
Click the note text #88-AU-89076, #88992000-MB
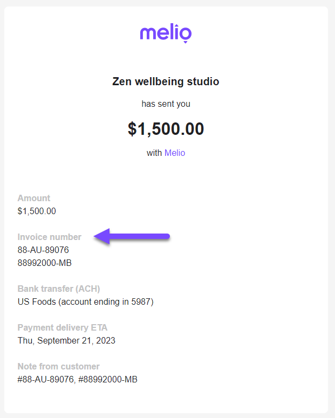[x=77, y=379]
